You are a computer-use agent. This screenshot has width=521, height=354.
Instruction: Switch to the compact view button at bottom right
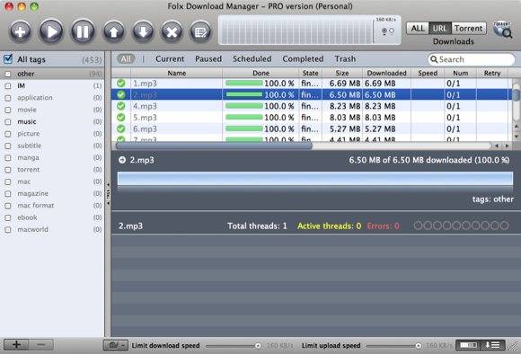(x=468, y=345)
